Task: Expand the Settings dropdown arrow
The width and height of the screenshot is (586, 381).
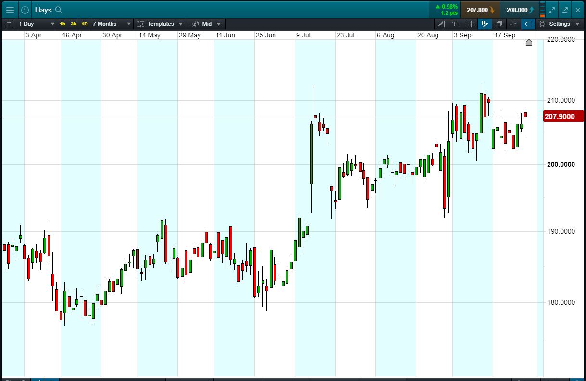Action: 577,24
